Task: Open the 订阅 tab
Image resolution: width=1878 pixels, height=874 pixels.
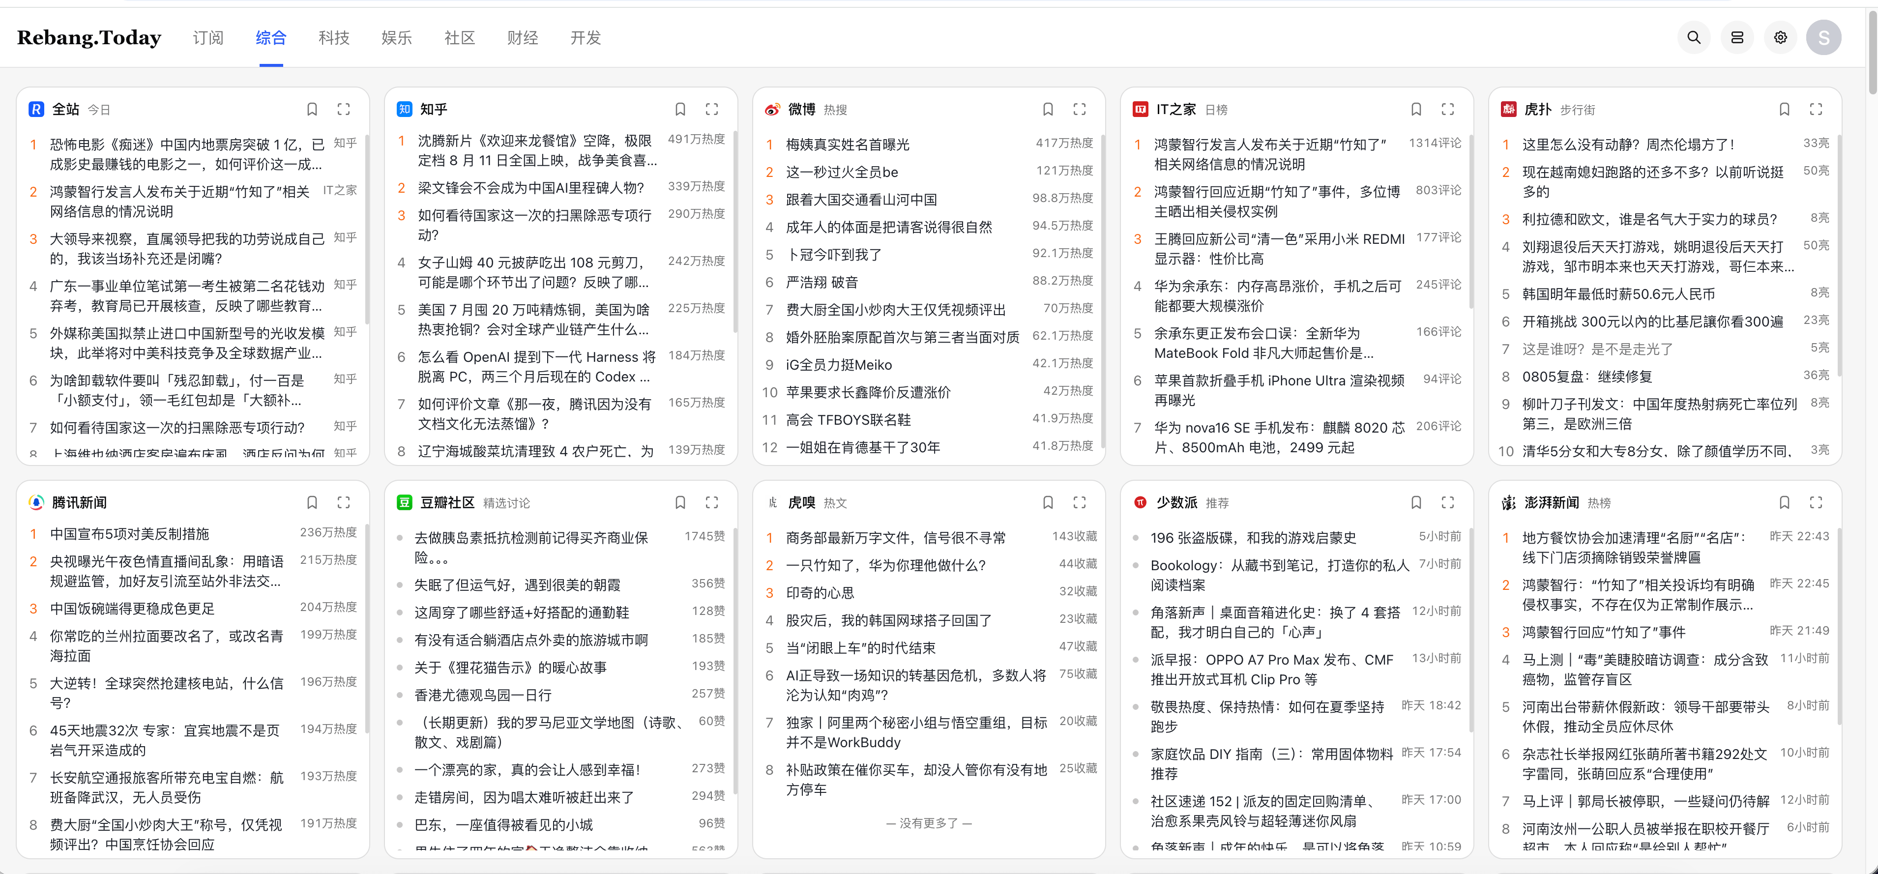Action: point(208,38)
